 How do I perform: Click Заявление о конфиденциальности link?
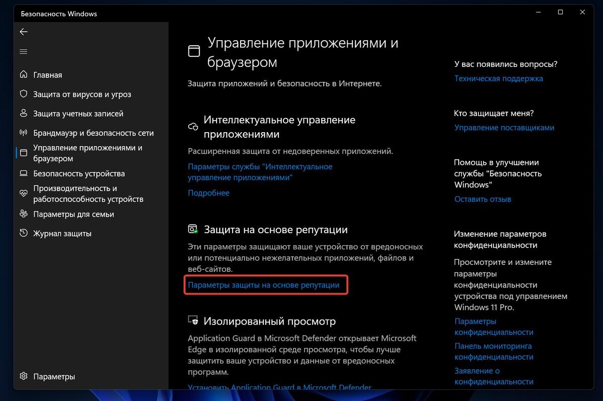(493, 376)
